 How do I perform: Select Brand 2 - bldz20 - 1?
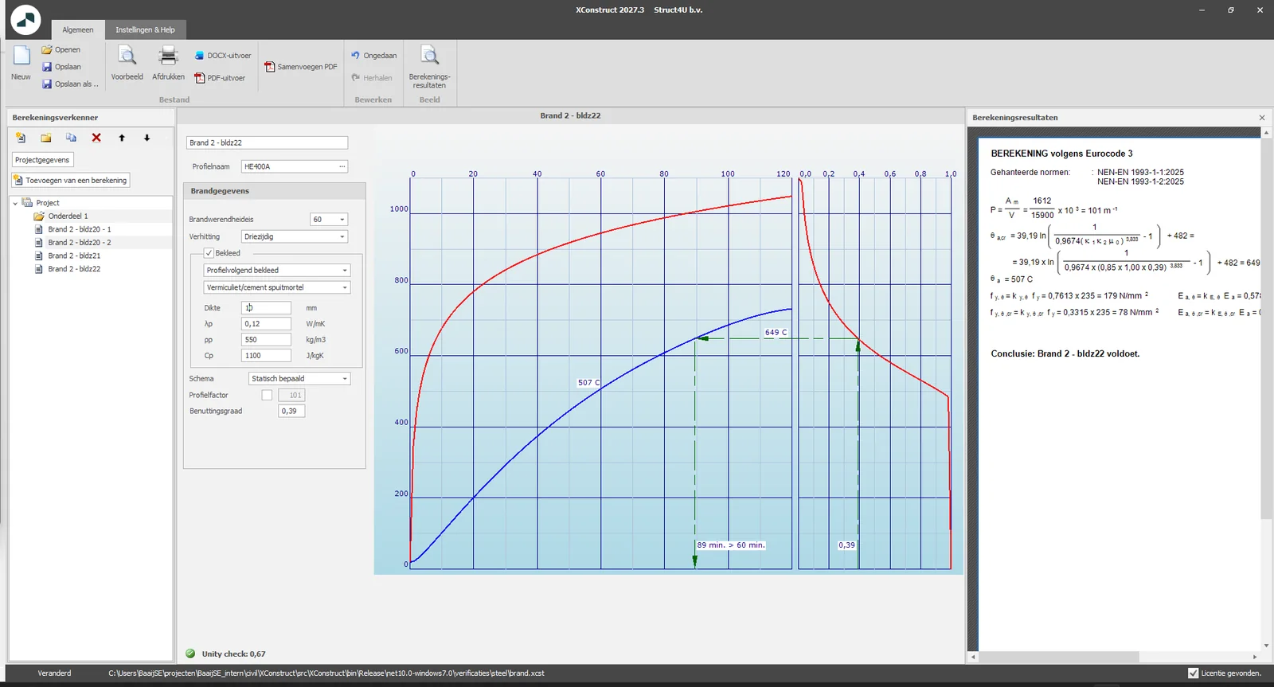[80, 229]
